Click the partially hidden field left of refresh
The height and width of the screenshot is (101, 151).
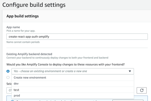click(9, 90)
